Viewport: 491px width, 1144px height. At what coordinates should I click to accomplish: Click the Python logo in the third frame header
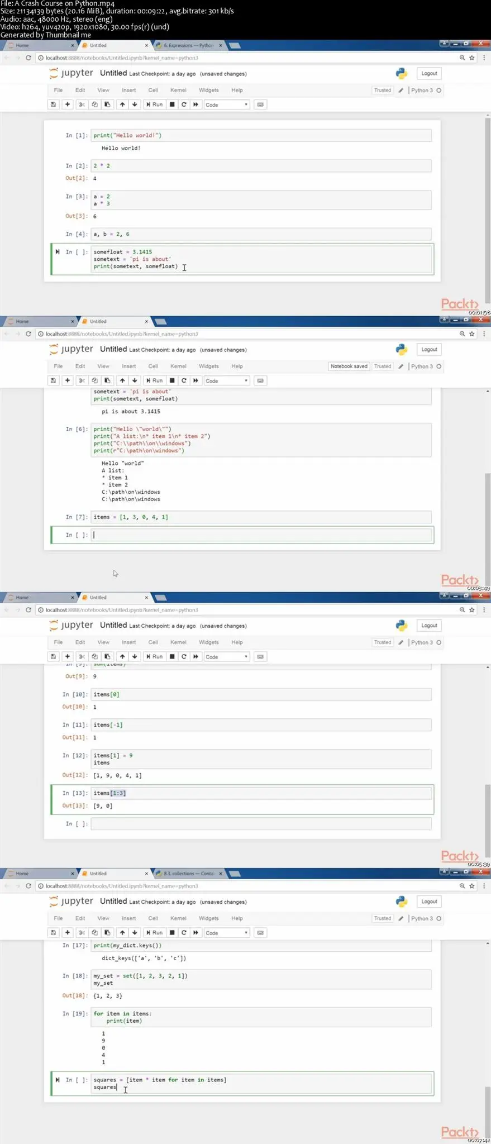click(x=402, y=626)
